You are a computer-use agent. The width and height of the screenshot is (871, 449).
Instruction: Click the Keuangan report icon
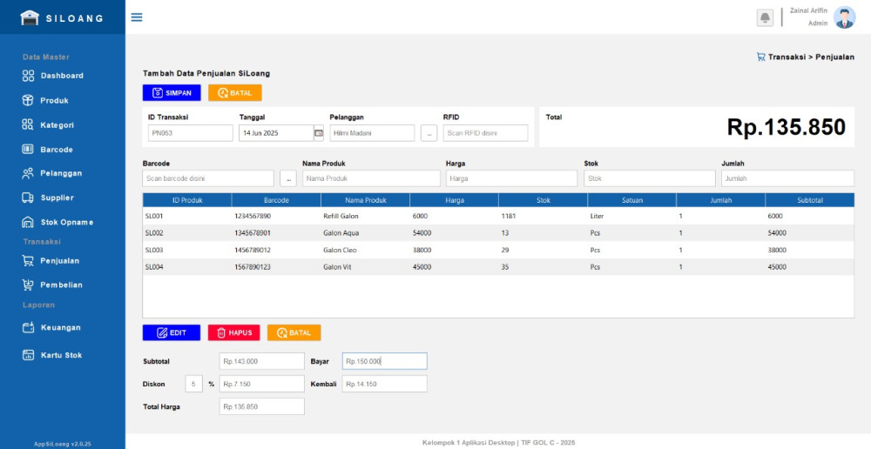tap(28, 327)
